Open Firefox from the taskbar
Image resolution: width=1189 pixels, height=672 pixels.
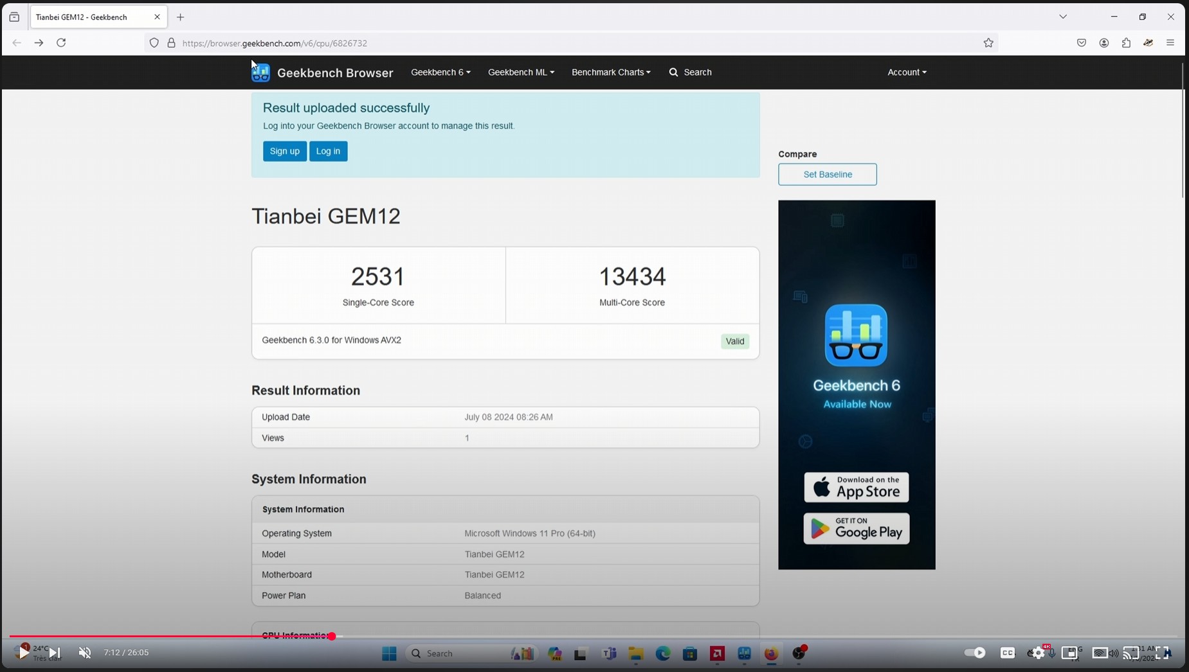tap(771, 653)
